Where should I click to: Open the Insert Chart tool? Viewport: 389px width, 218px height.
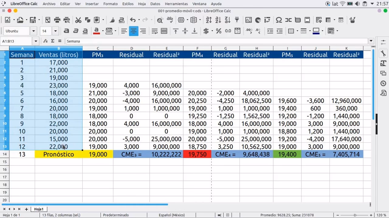coord(258,20)
